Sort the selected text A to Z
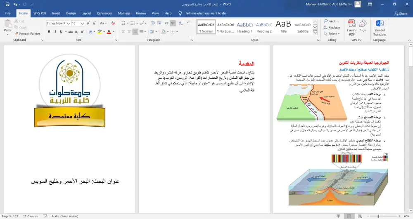This screenshot has height=219, width=413. point(181,24)
